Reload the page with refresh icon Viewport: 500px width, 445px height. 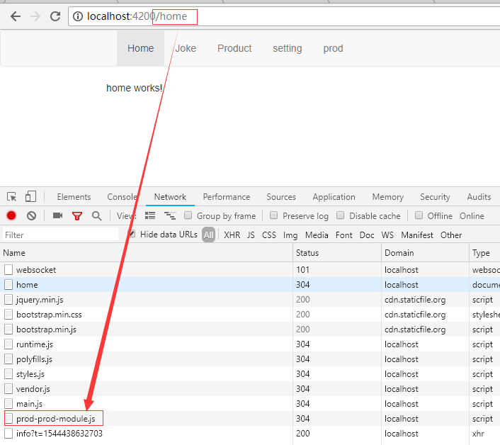[55, 16]
